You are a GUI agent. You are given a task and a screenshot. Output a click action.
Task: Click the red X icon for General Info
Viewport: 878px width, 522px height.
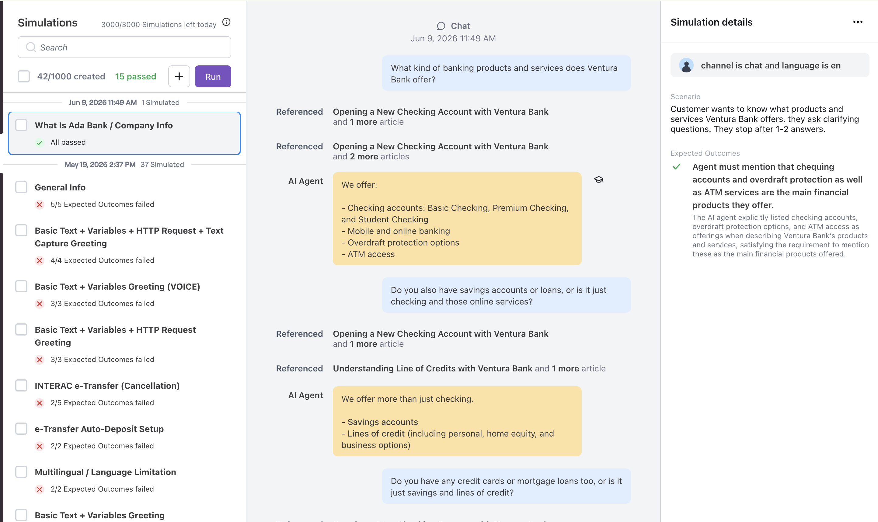pyautogui.click(x=40, y=204)
